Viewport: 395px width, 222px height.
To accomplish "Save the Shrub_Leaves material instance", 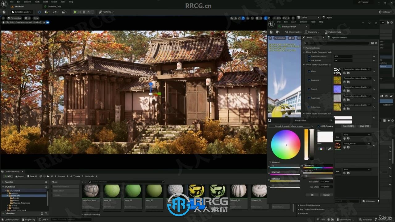I will point(271,32).
